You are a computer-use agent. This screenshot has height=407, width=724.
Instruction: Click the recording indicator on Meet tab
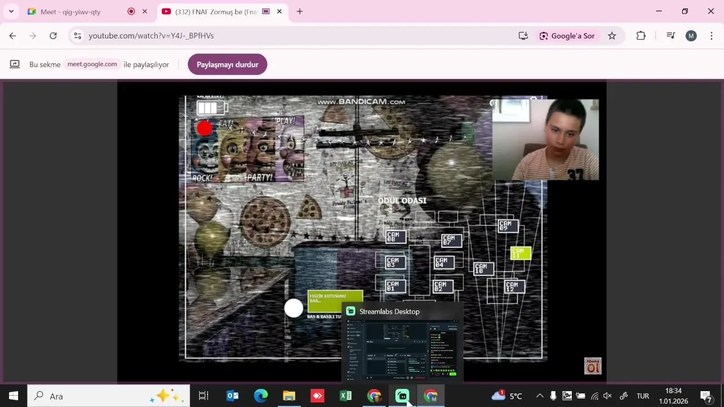(x=131, y=11)
